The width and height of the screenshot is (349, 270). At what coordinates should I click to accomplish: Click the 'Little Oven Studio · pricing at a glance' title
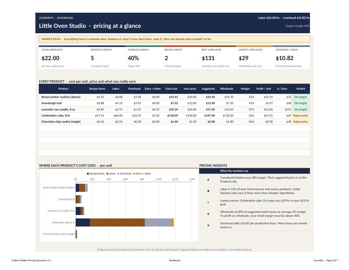point(90,26)
